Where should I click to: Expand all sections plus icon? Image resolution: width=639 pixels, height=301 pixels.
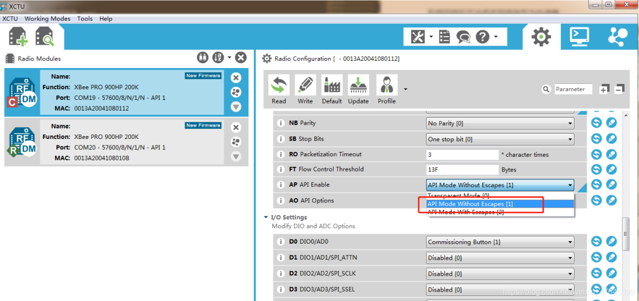point(604,89)
